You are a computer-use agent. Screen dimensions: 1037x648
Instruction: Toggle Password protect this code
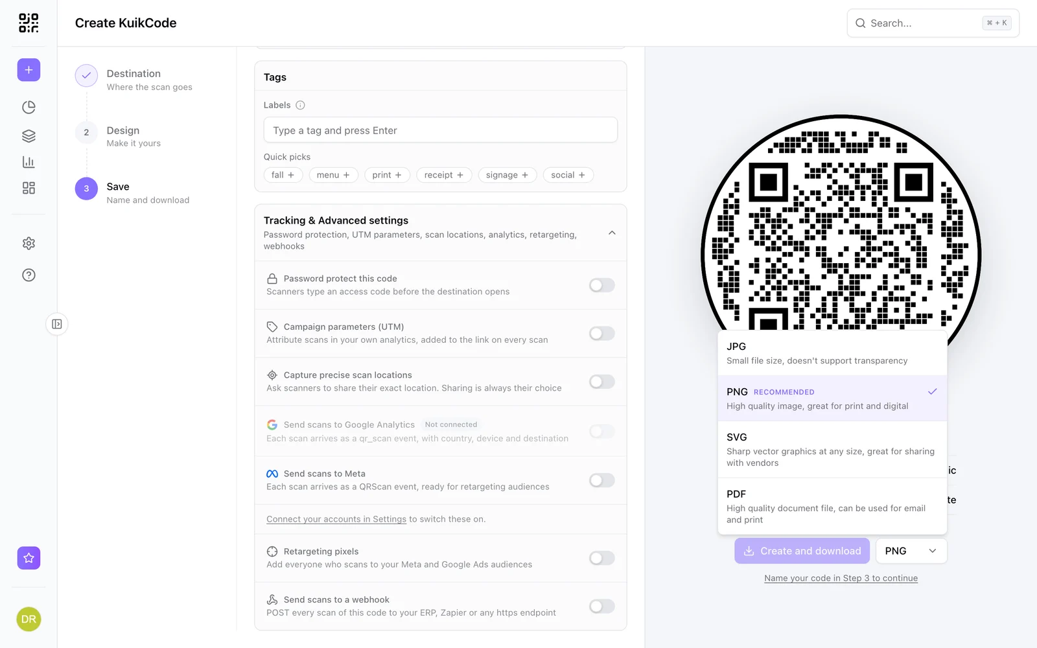[601, 285]
